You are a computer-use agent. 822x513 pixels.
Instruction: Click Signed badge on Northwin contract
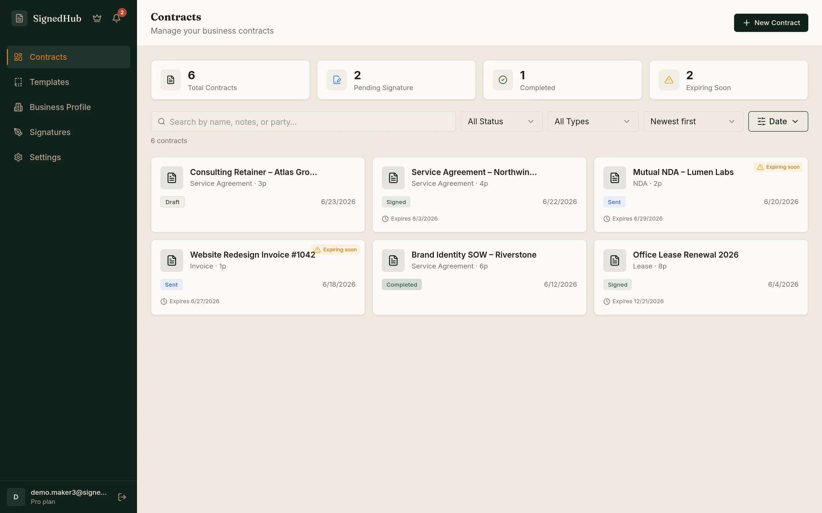click(396, 202)
